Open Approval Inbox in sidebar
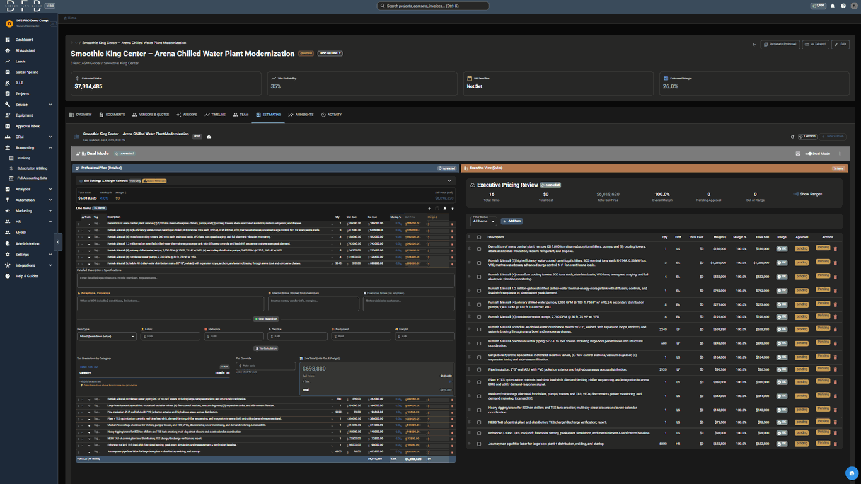861x484 pixels. [x=29, y=126]
